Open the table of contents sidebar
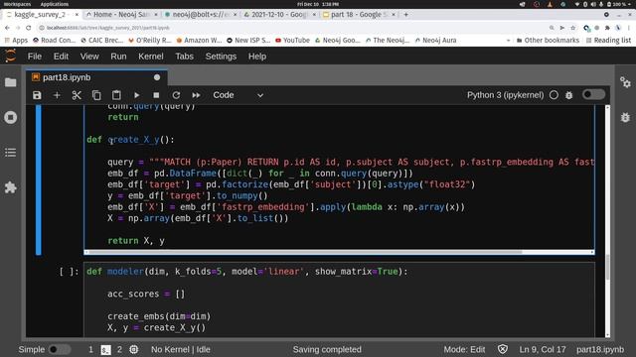This screenshot has width=636, height=357. tap(11, 153)
